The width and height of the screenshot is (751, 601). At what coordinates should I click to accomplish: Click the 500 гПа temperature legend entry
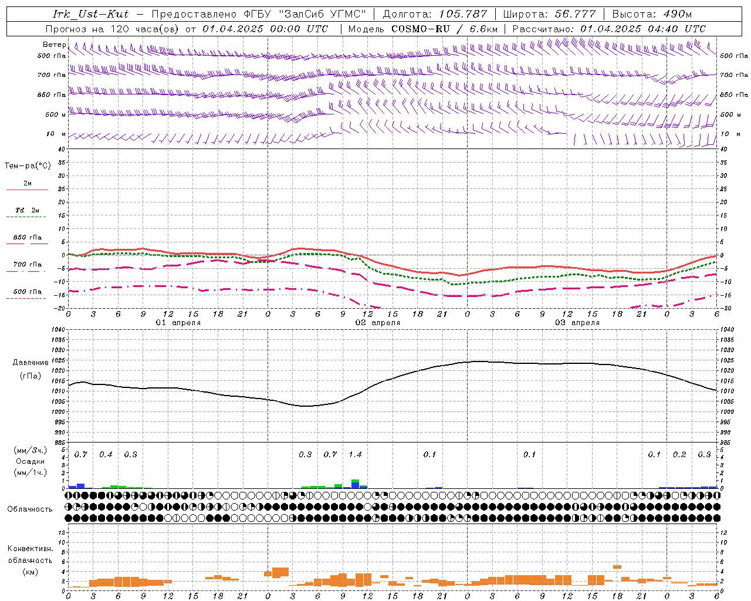(x=28, y=291)
